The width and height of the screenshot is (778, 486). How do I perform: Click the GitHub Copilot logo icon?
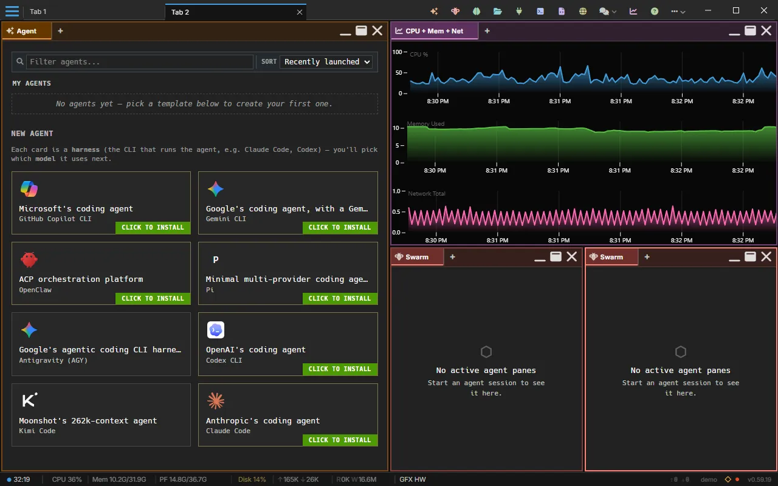click(29, 189)
